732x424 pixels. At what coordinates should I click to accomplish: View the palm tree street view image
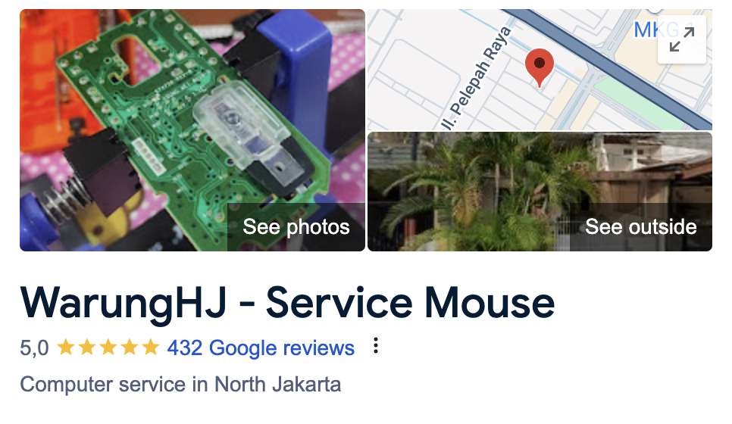point(540,192)
